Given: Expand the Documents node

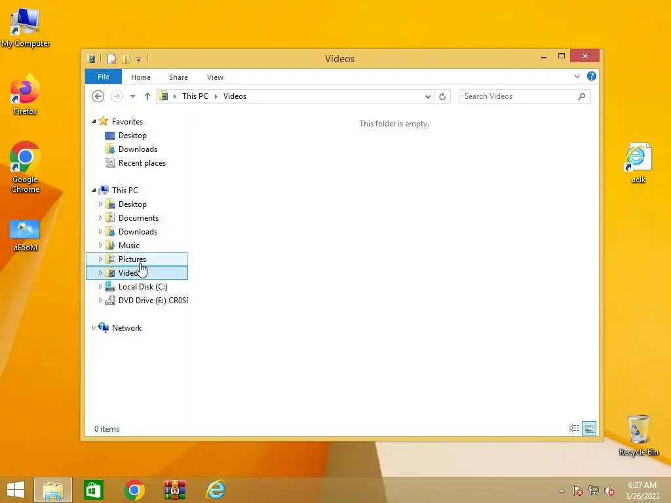Looking at the screenshot, I should click(x=100, y=217).
